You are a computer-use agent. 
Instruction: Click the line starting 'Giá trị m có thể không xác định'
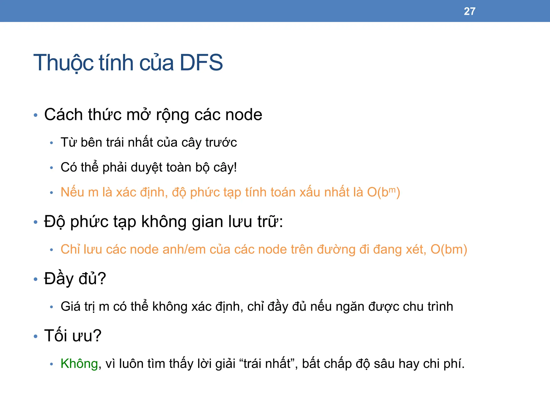(x=257, y=307)
